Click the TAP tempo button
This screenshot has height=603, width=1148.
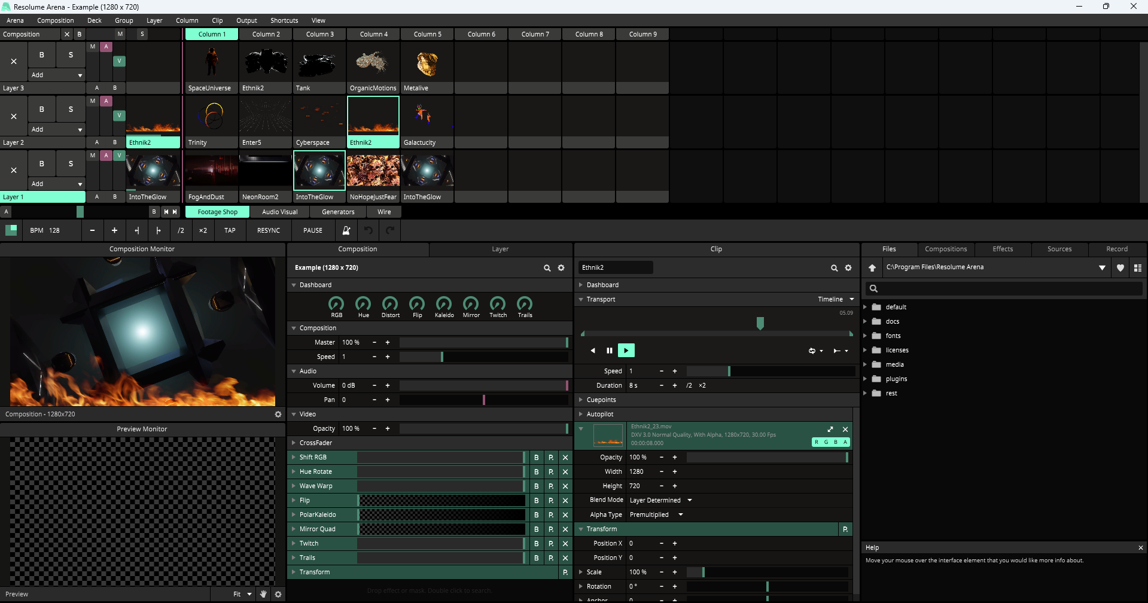pos(230,230)
